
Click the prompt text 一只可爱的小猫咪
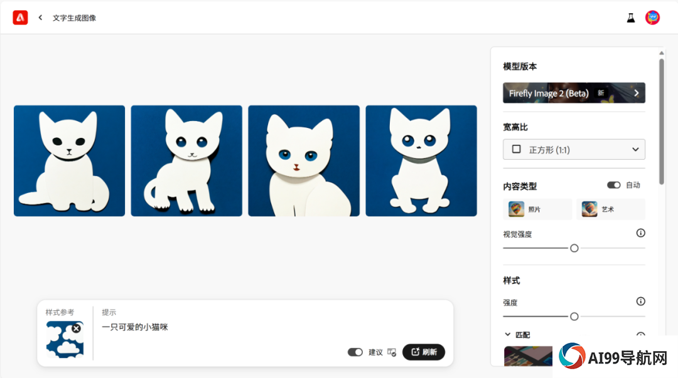[x=135, y=327]
